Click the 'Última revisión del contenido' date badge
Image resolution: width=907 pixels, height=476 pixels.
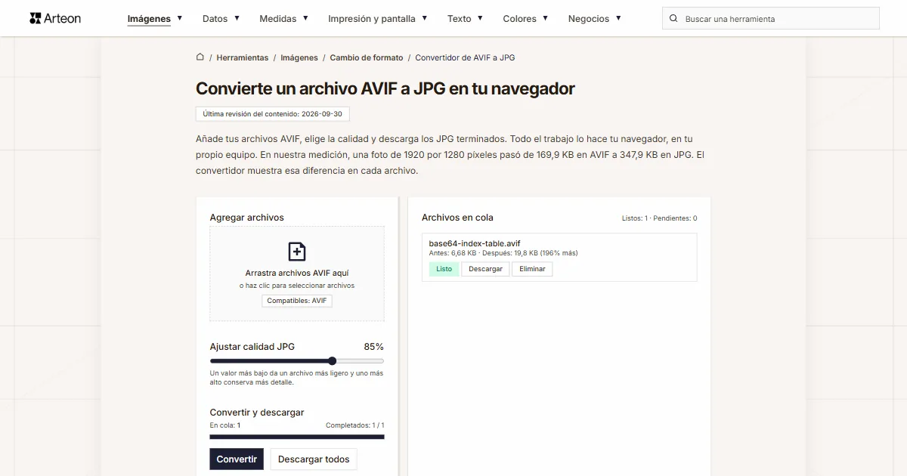(x=273, y=114)
